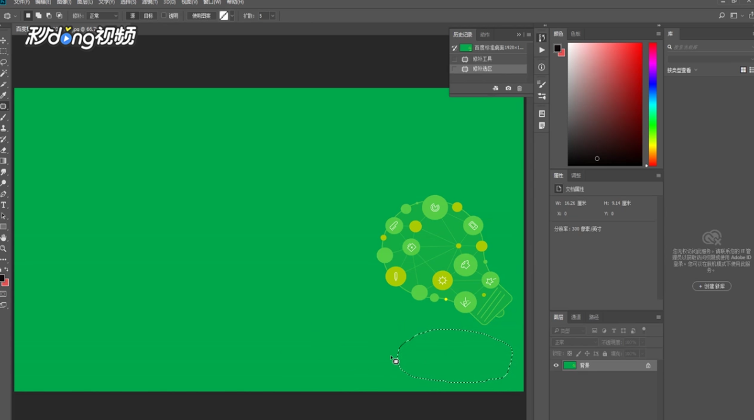This screenshot has width=754, height=420.
Task: Open the Info panel icon in the dock
Action: [x=542, y=68]
